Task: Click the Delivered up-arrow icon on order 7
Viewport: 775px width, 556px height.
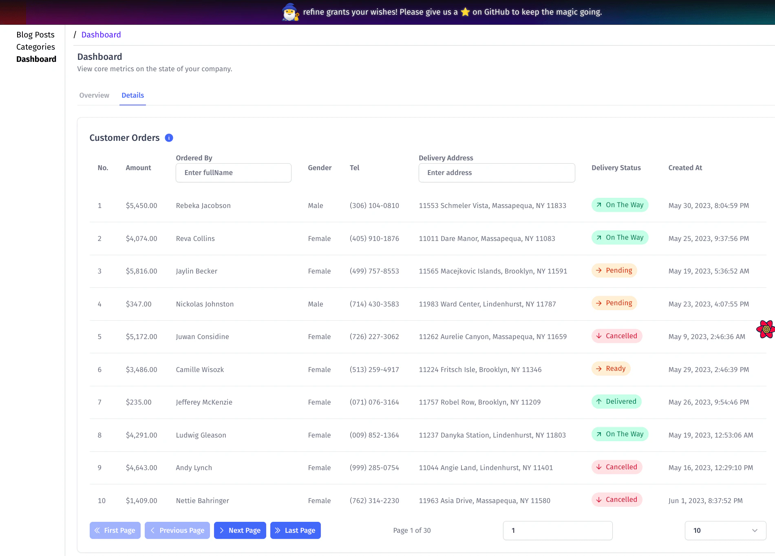Action: coord(598,402)
